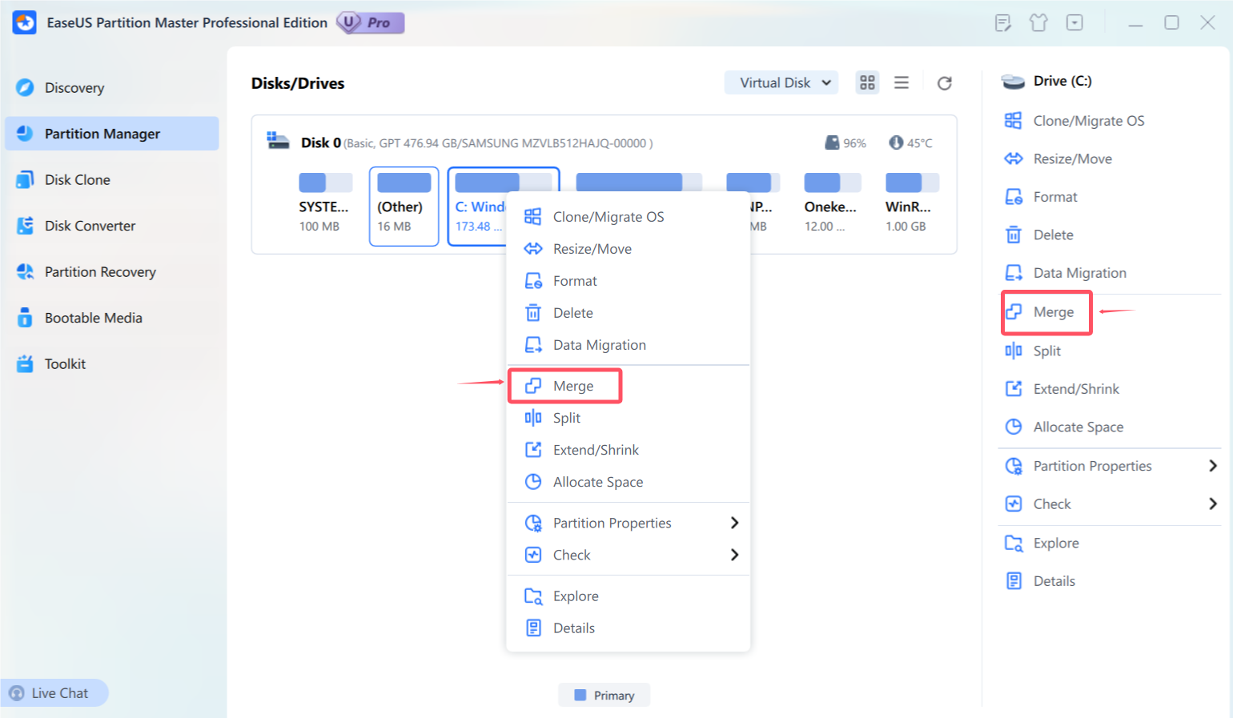Expand Partition Properties in right panel

tap(1110, 466)
